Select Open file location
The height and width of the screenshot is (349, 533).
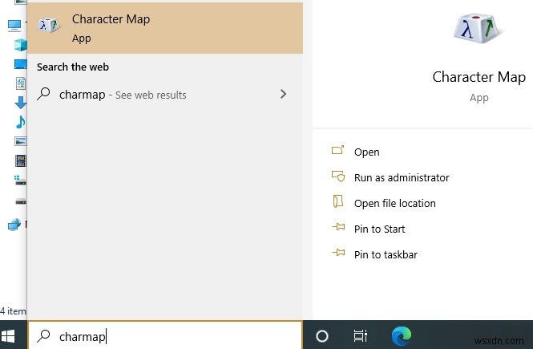(x=394, y=203)
